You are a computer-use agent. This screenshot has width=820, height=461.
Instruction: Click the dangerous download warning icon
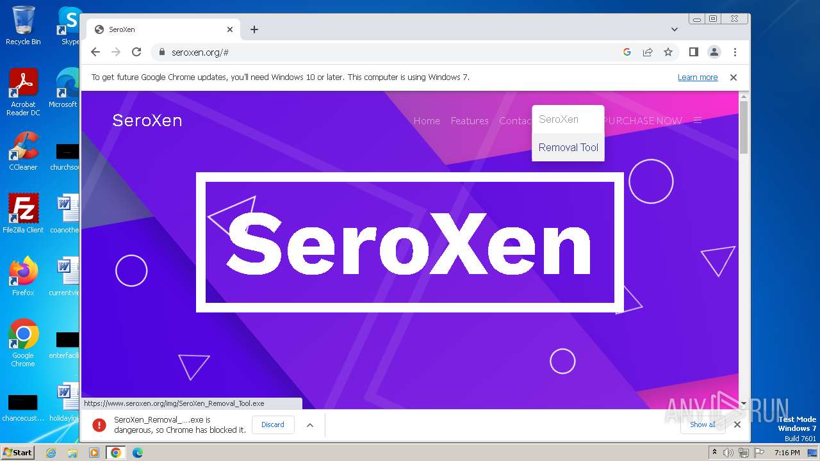click(99, 425)
